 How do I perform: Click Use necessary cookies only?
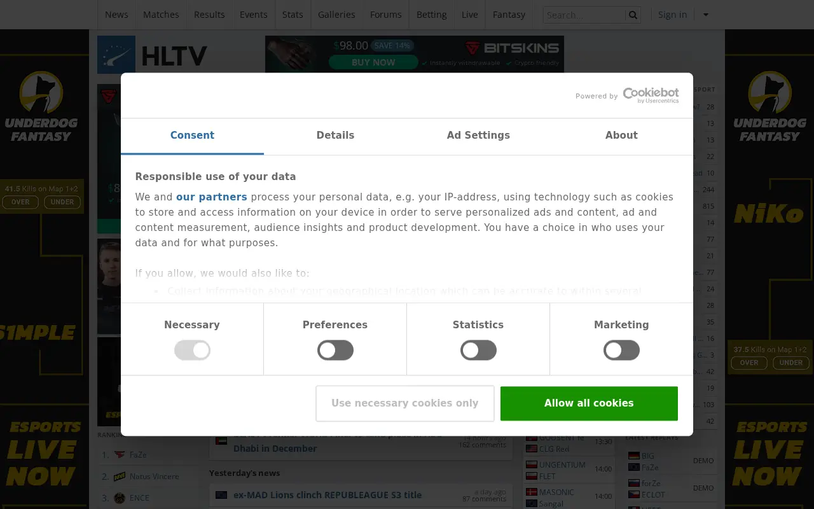coord(405,403)
